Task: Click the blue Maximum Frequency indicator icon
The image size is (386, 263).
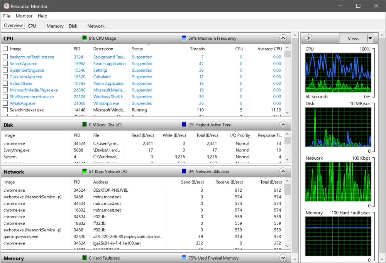Action: [x=184, y=38]
